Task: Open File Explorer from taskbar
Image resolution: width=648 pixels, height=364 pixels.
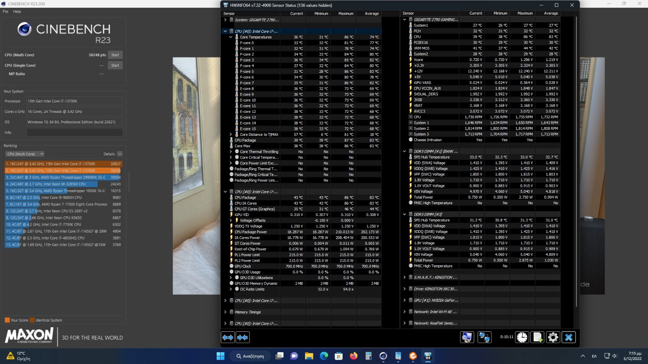Action: click(x=309, y=356)
